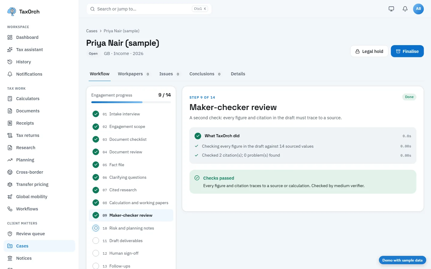431x269 pixels.
Task: Click the bell notifications icon in header
Action: click(x=405, y=9)
